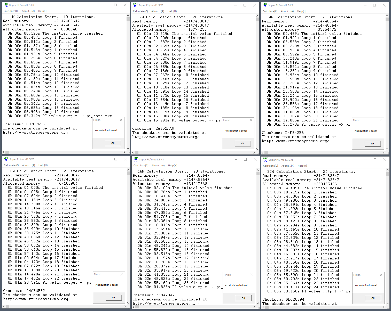This screenshot has width=391, height=311.
Task: Open the Help(H) menu in the 32M window
Action: [x=302, y=166]
